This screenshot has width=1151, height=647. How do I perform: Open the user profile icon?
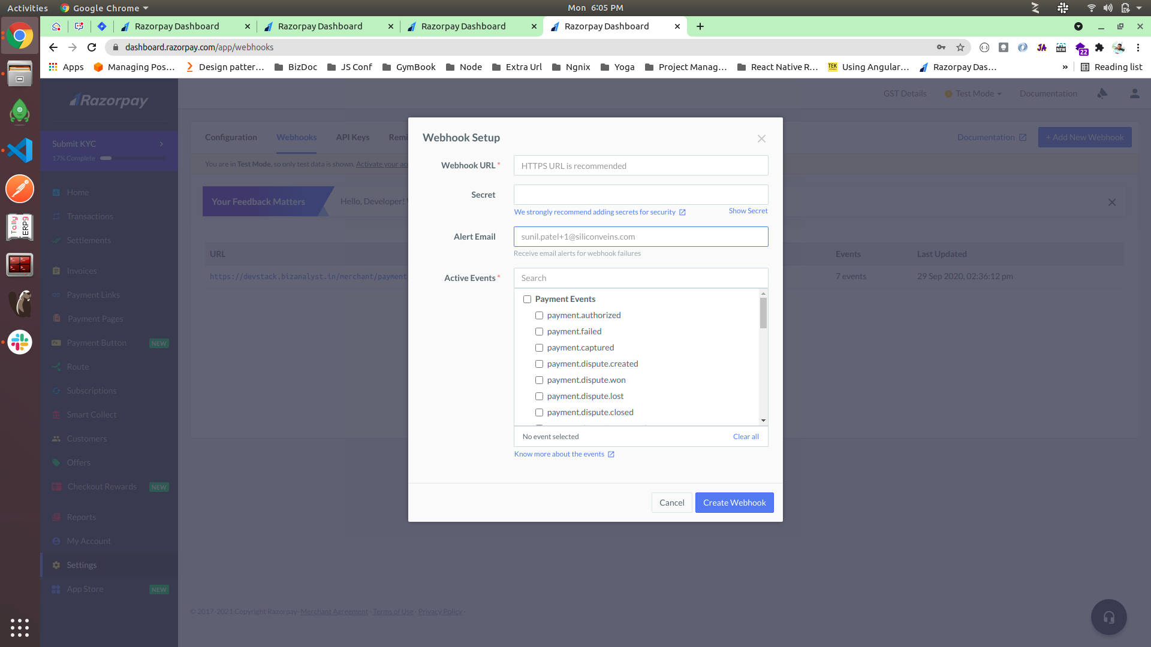[x=1134, y=93]
